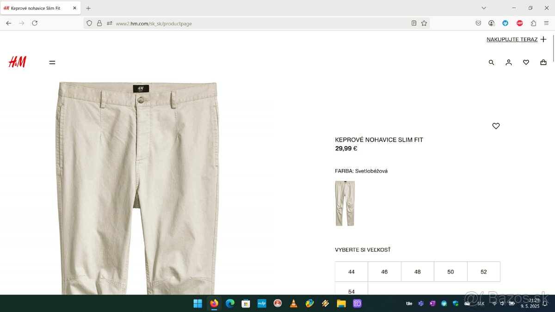The height and width of the screenshot is (312, 555).
Task: Reload the page
Action: pyautogui.click(x=35, y=23)
